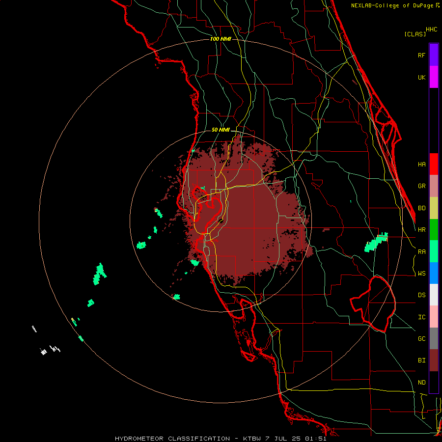The height and width of the screenshot is (442, 442).
Task: Pick the light green RA legend swatch
Action: (x=434, y=251)
